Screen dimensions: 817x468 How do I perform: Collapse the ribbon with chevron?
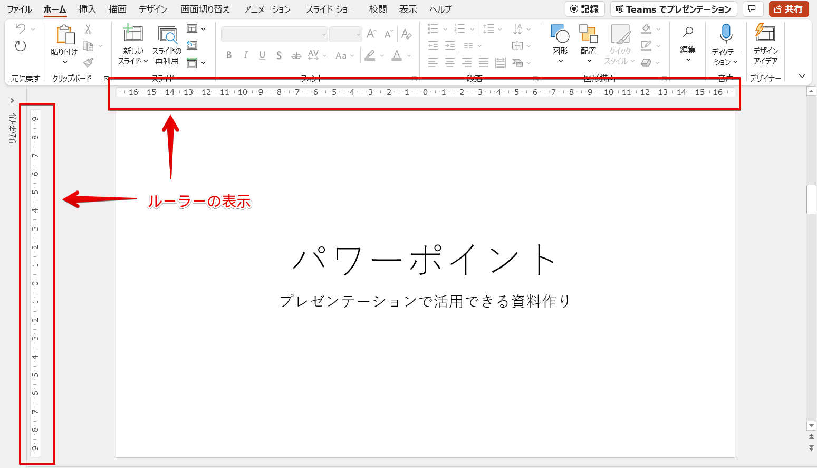802,76
